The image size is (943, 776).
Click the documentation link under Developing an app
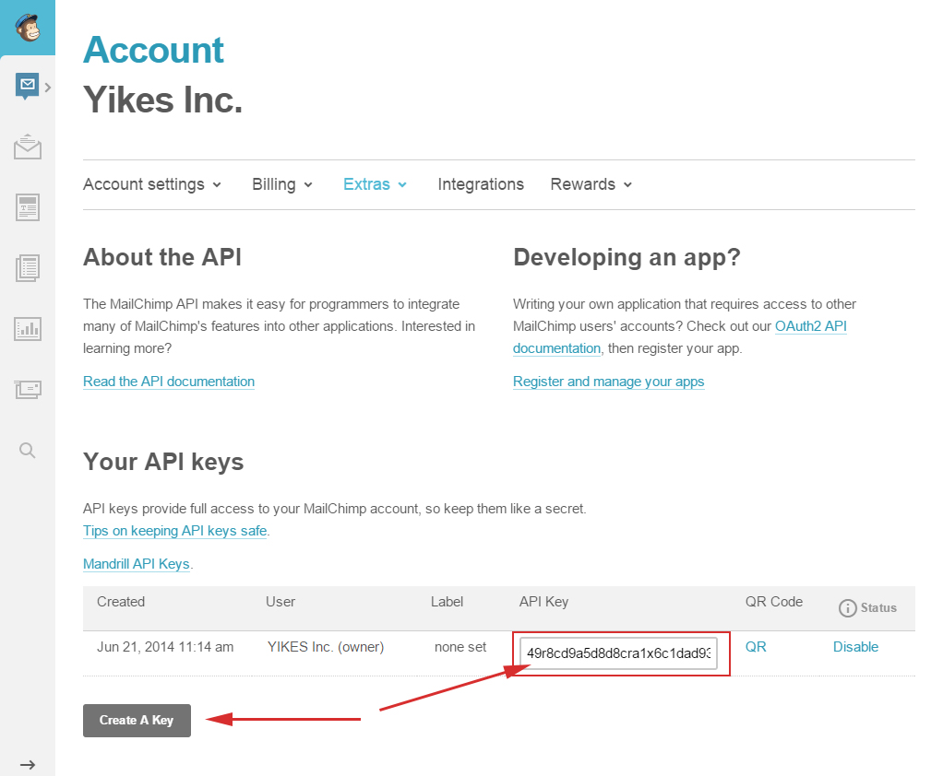pos(557,348)
